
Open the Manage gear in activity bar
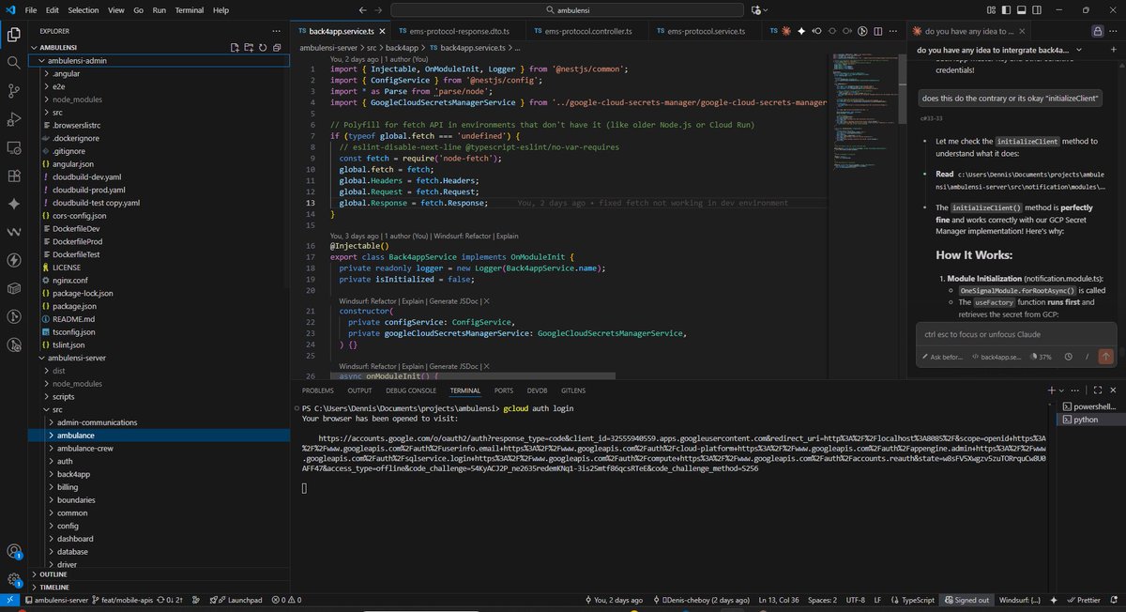pos(13,580)
